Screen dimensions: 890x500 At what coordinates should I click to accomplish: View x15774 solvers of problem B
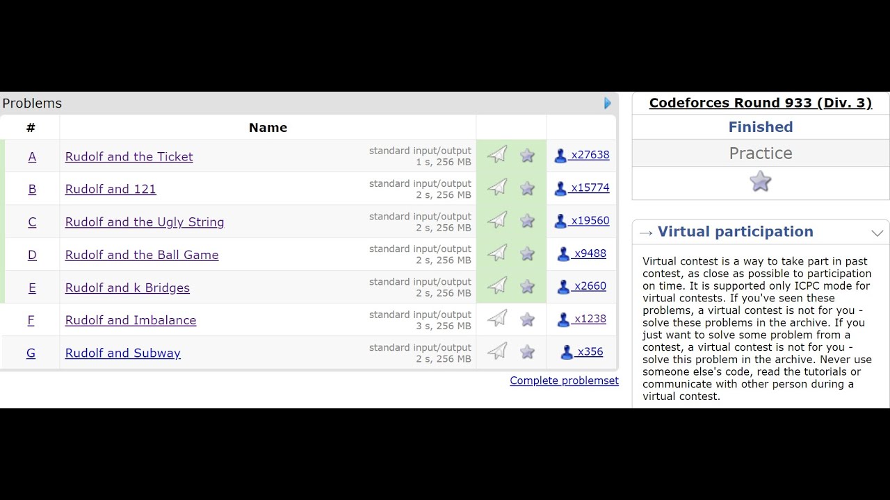pos(582,187)
